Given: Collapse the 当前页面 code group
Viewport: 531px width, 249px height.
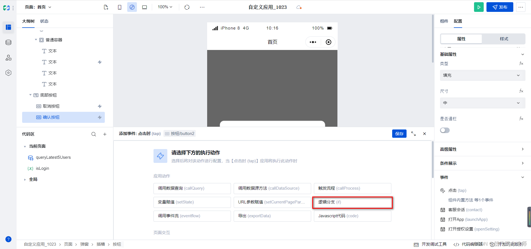Looking at the screenshot, I should pos(25,147).
